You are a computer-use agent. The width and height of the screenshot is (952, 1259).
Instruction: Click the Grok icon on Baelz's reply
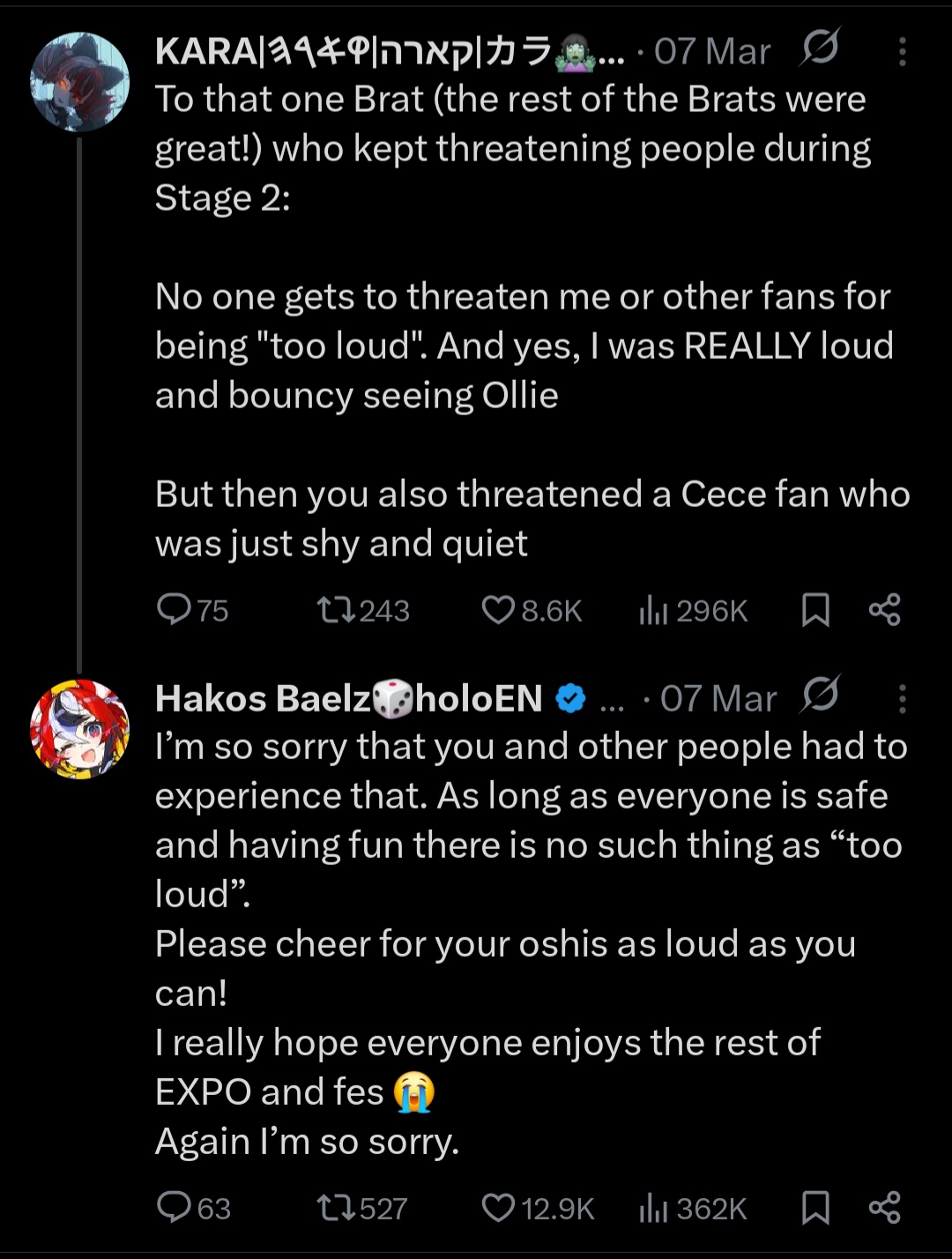click(820, 696)
